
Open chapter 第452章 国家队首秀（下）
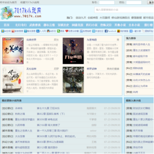coord(51,114)
